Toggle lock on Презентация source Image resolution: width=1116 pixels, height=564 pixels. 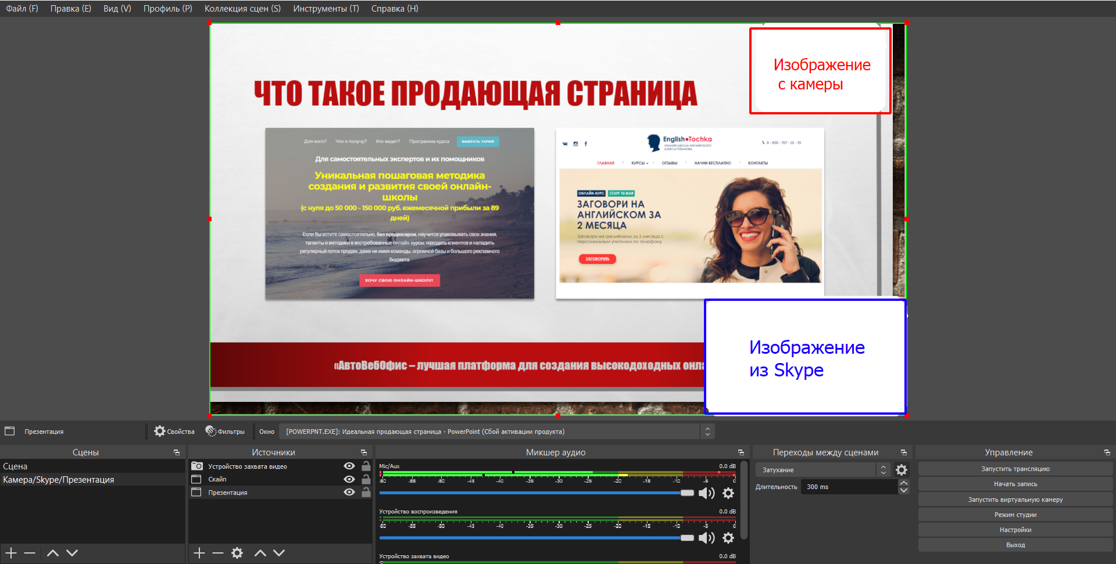click(366, 492)
